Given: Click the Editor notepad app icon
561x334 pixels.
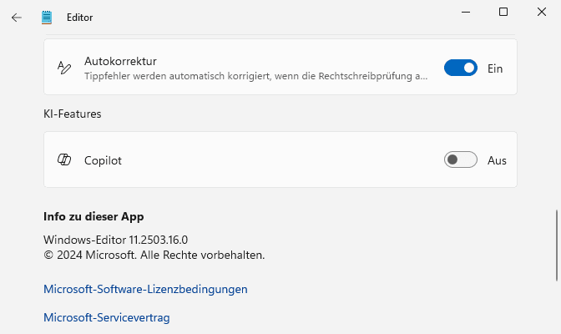Looking at the screenshot, I should click(x=47, y=18).
